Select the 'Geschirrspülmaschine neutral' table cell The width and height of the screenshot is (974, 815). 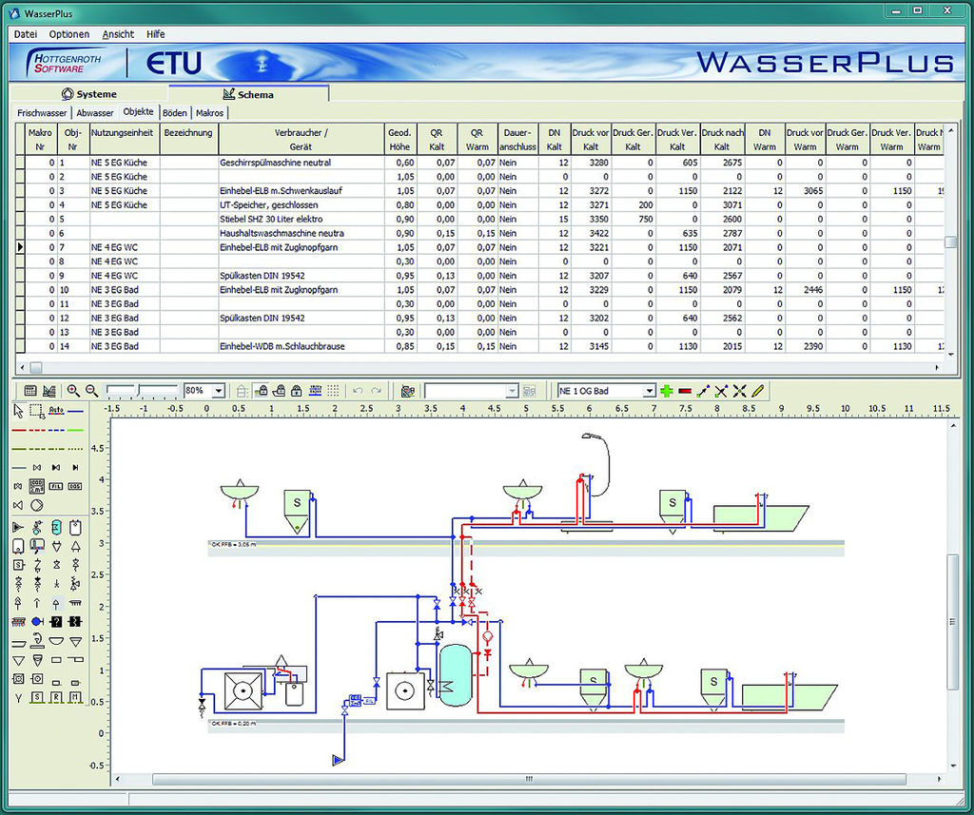click(302, 163)
